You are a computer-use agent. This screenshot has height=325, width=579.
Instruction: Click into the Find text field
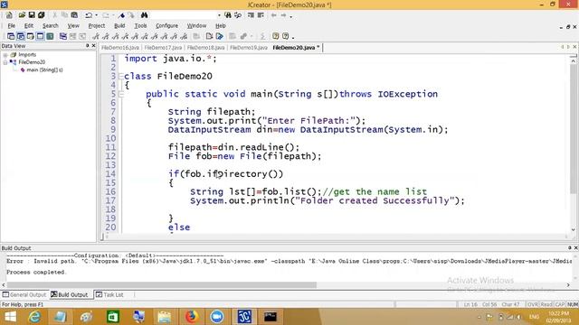[x=184, y=15]
